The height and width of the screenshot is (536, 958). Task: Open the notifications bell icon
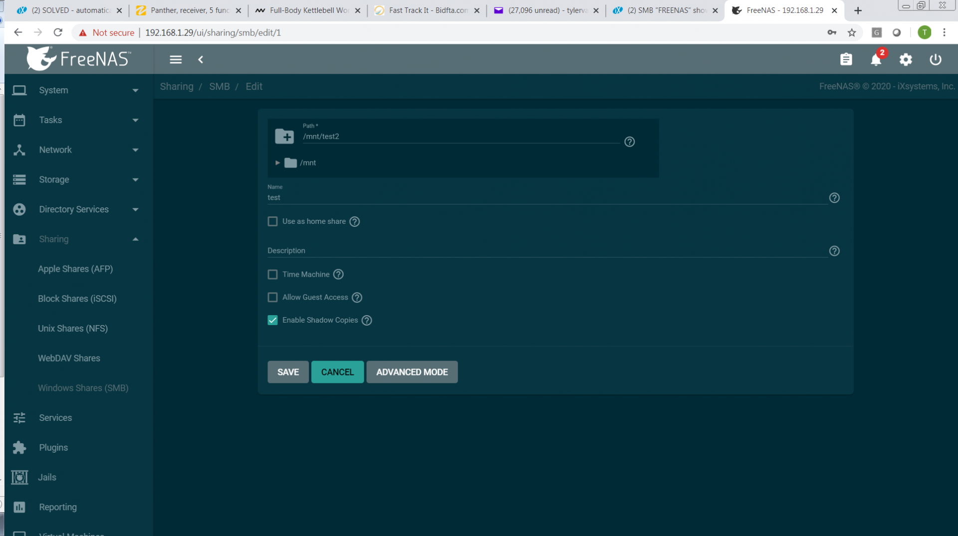click(x=876, y=59)
